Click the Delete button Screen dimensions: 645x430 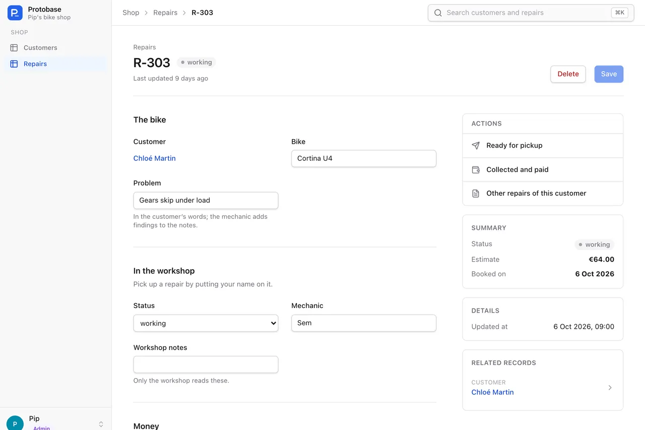click(568, 74)
